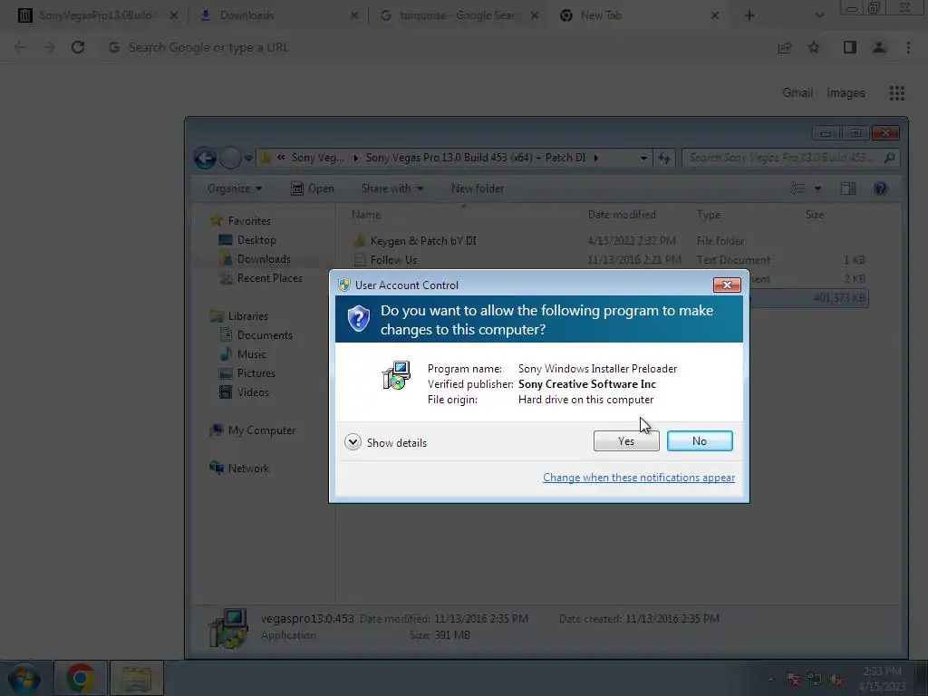928x696 pixels.
Task: Click Sony Vegas Pro 13.0 Build 453 breadcrumb
Action: [x=475, y=158]
